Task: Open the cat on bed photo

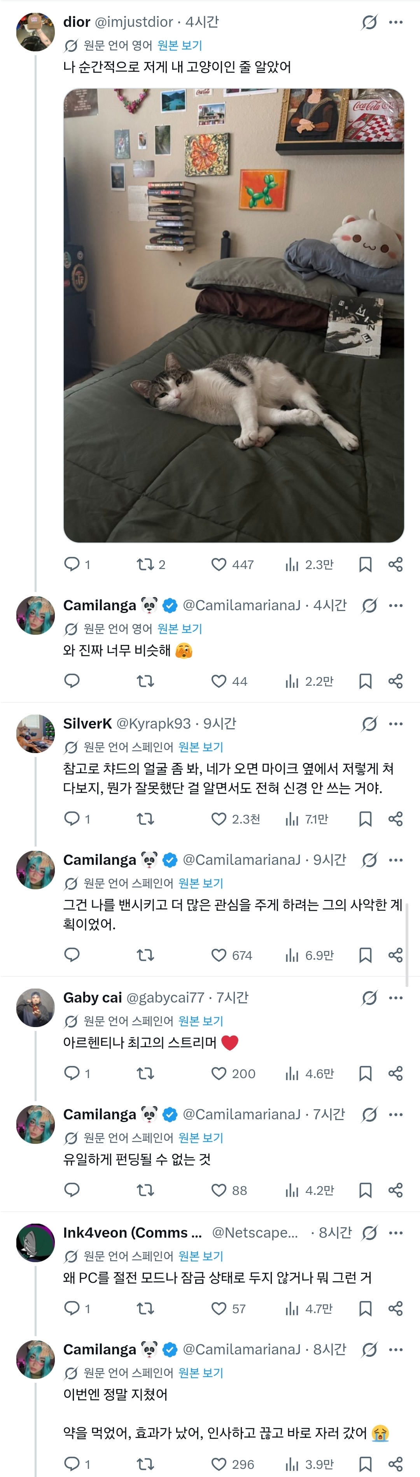Action: click(x=233, y=315)
